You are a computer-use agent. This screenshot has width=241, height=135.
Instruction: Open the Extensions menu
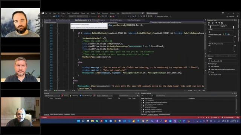click(x=105, y=13)
